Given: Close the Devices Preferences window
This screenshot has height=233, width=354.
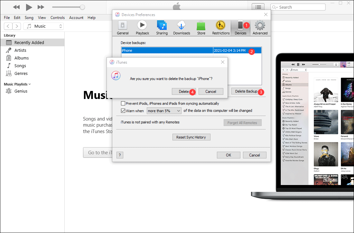Looking at the screenshot, I should (x=266, y=14).
